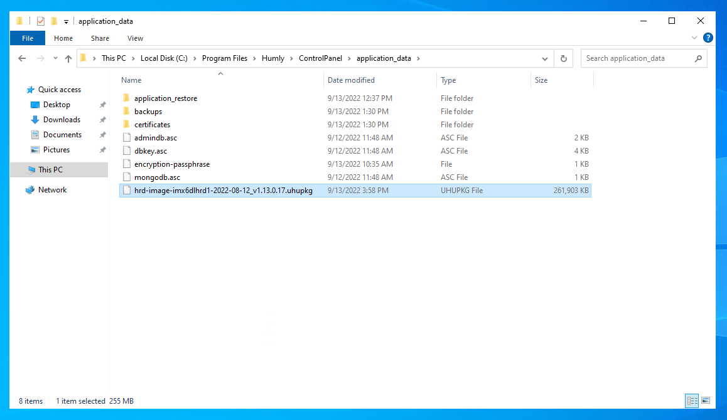727x420 pixels.
Task: Expand the ribbon with the chevron
Action: click(694, 38)
